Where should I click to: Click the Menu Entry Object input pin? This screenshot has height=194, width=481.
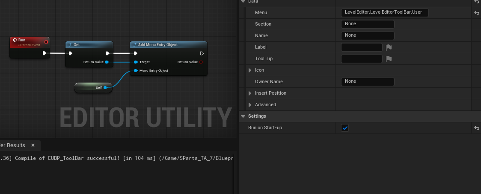[x=136, y=71]
